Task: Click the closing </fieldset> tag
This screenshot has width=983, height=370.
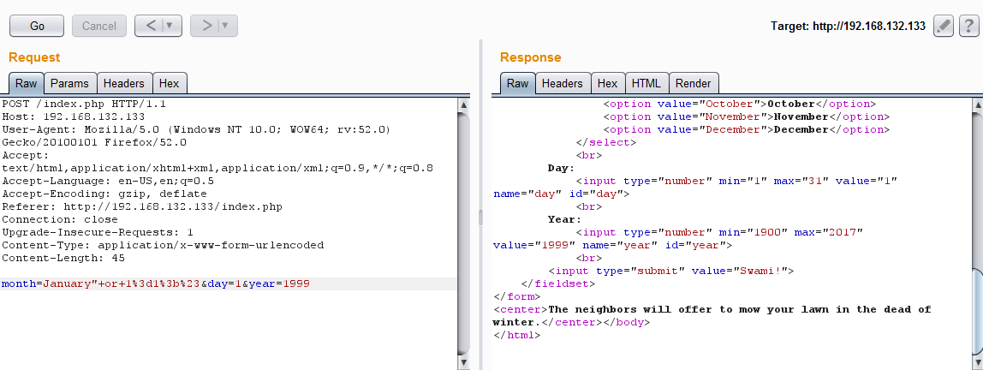Action: (558, 284)
